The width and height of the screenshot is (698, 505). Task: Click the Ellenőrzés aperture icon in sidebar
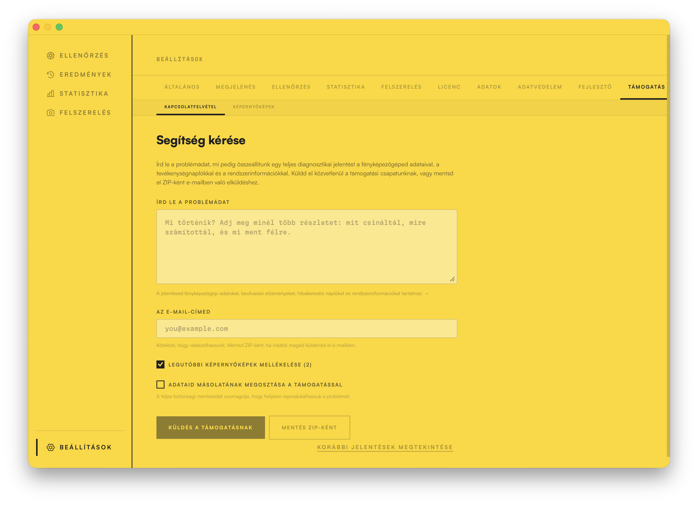tap(50, 56)
